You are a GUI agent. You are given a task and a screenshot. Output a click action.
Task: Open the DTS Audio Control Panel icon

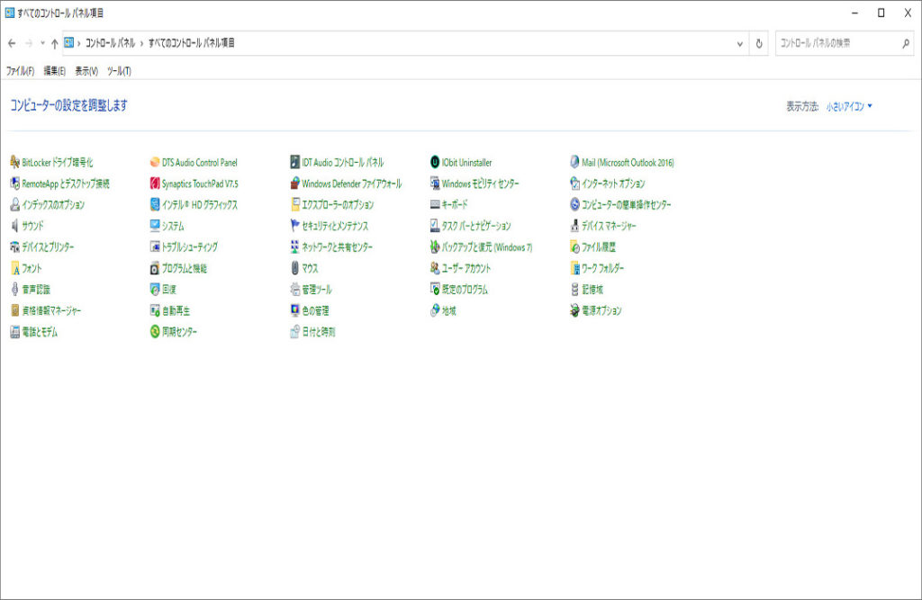click(x=155, y=163)
